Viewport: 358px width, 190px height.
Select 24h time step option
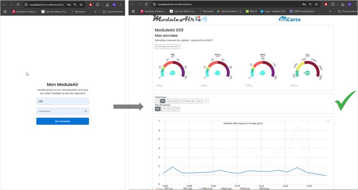click(x=177, y=109)
